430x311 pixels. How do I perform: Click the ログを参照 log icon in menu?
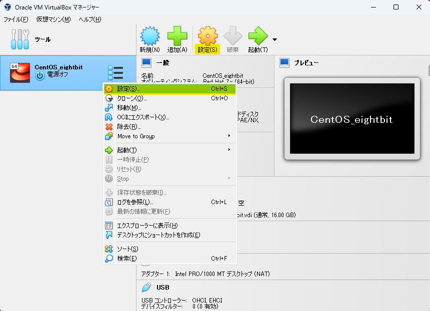tap(109, 202)
